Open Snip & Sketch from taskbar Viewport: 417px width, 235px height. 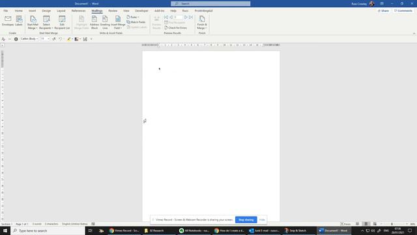click(295, 230)
